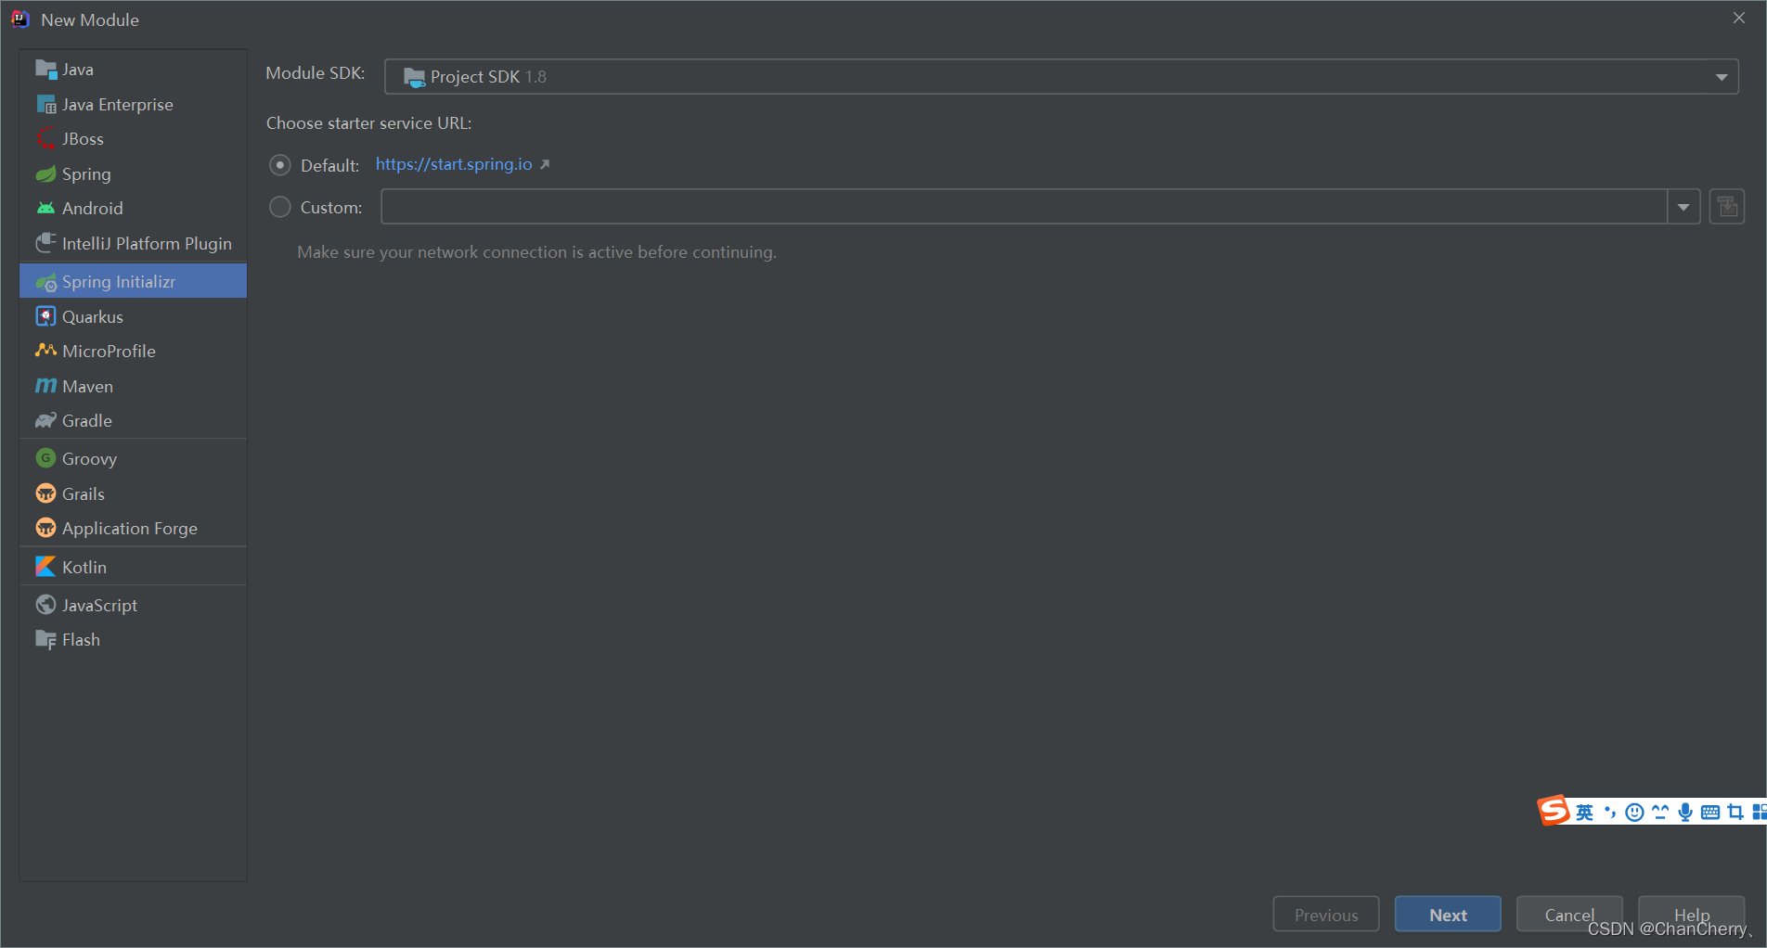This screenshot has width=1767, height=948.
Task: Click the Application Forge icon
Action: pyautogui.click(x=45, y=529)
